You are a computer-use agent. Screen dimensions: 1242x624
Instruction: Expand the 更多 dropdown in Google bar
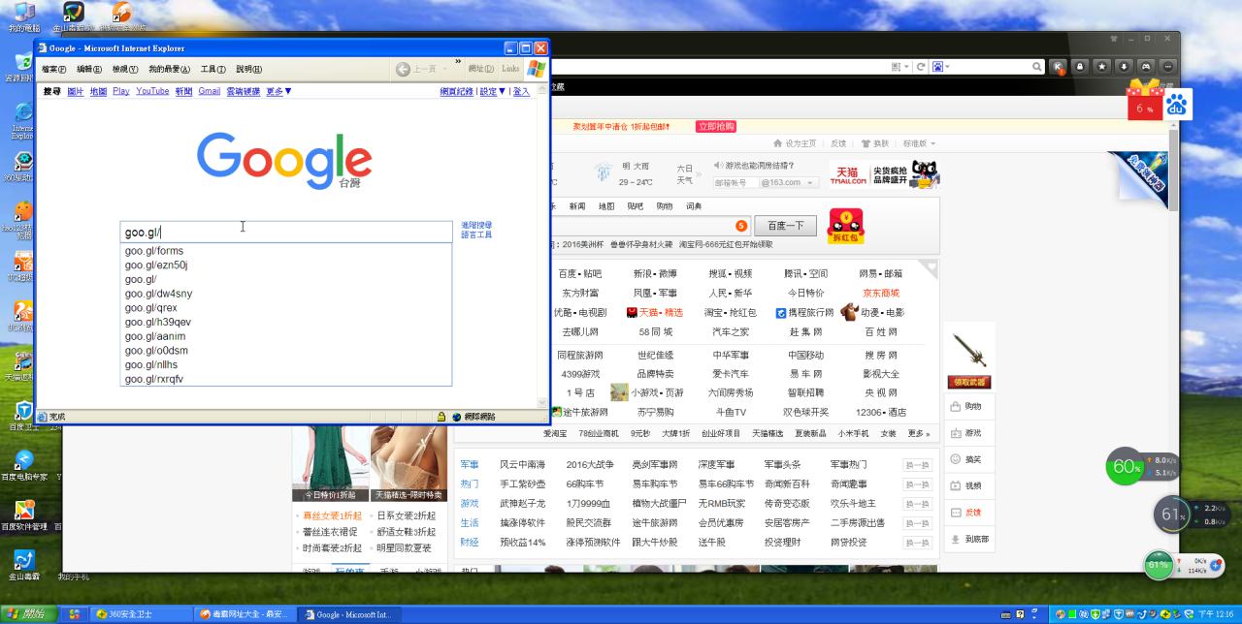tap(278, 91)
